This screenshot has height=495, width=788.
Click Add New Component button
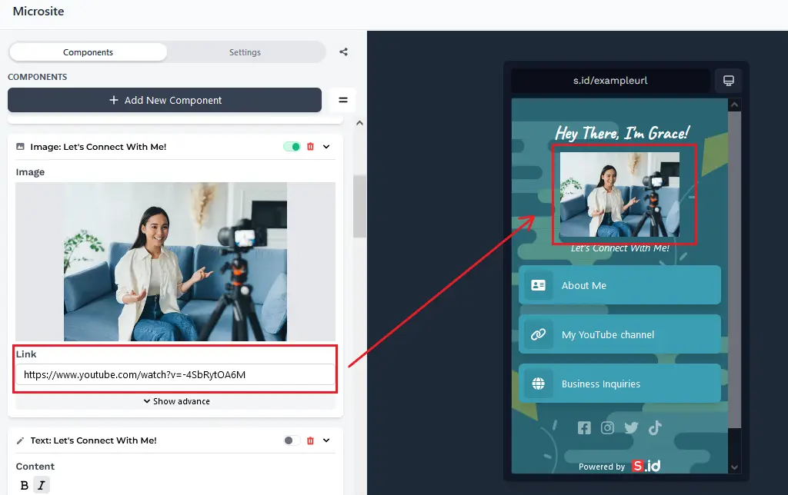(x=165, y=100)
